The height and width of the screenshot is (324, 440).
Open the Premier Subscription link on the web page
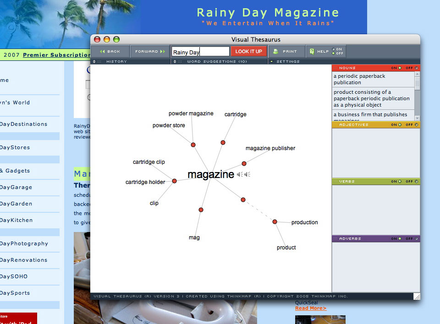pos(56,55)
